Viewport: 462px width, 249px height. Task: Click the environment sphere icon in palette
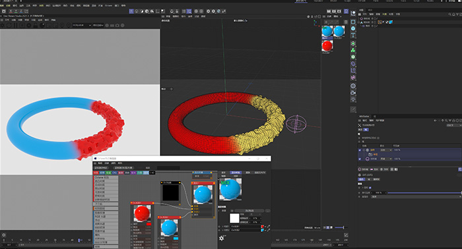[x=353, y=86]
